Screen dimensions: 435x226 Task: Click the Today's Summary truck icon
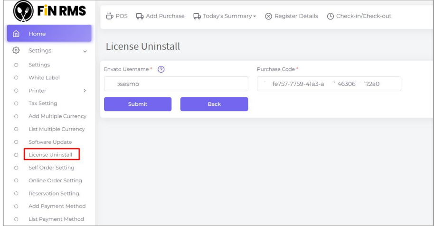[197, 16]
